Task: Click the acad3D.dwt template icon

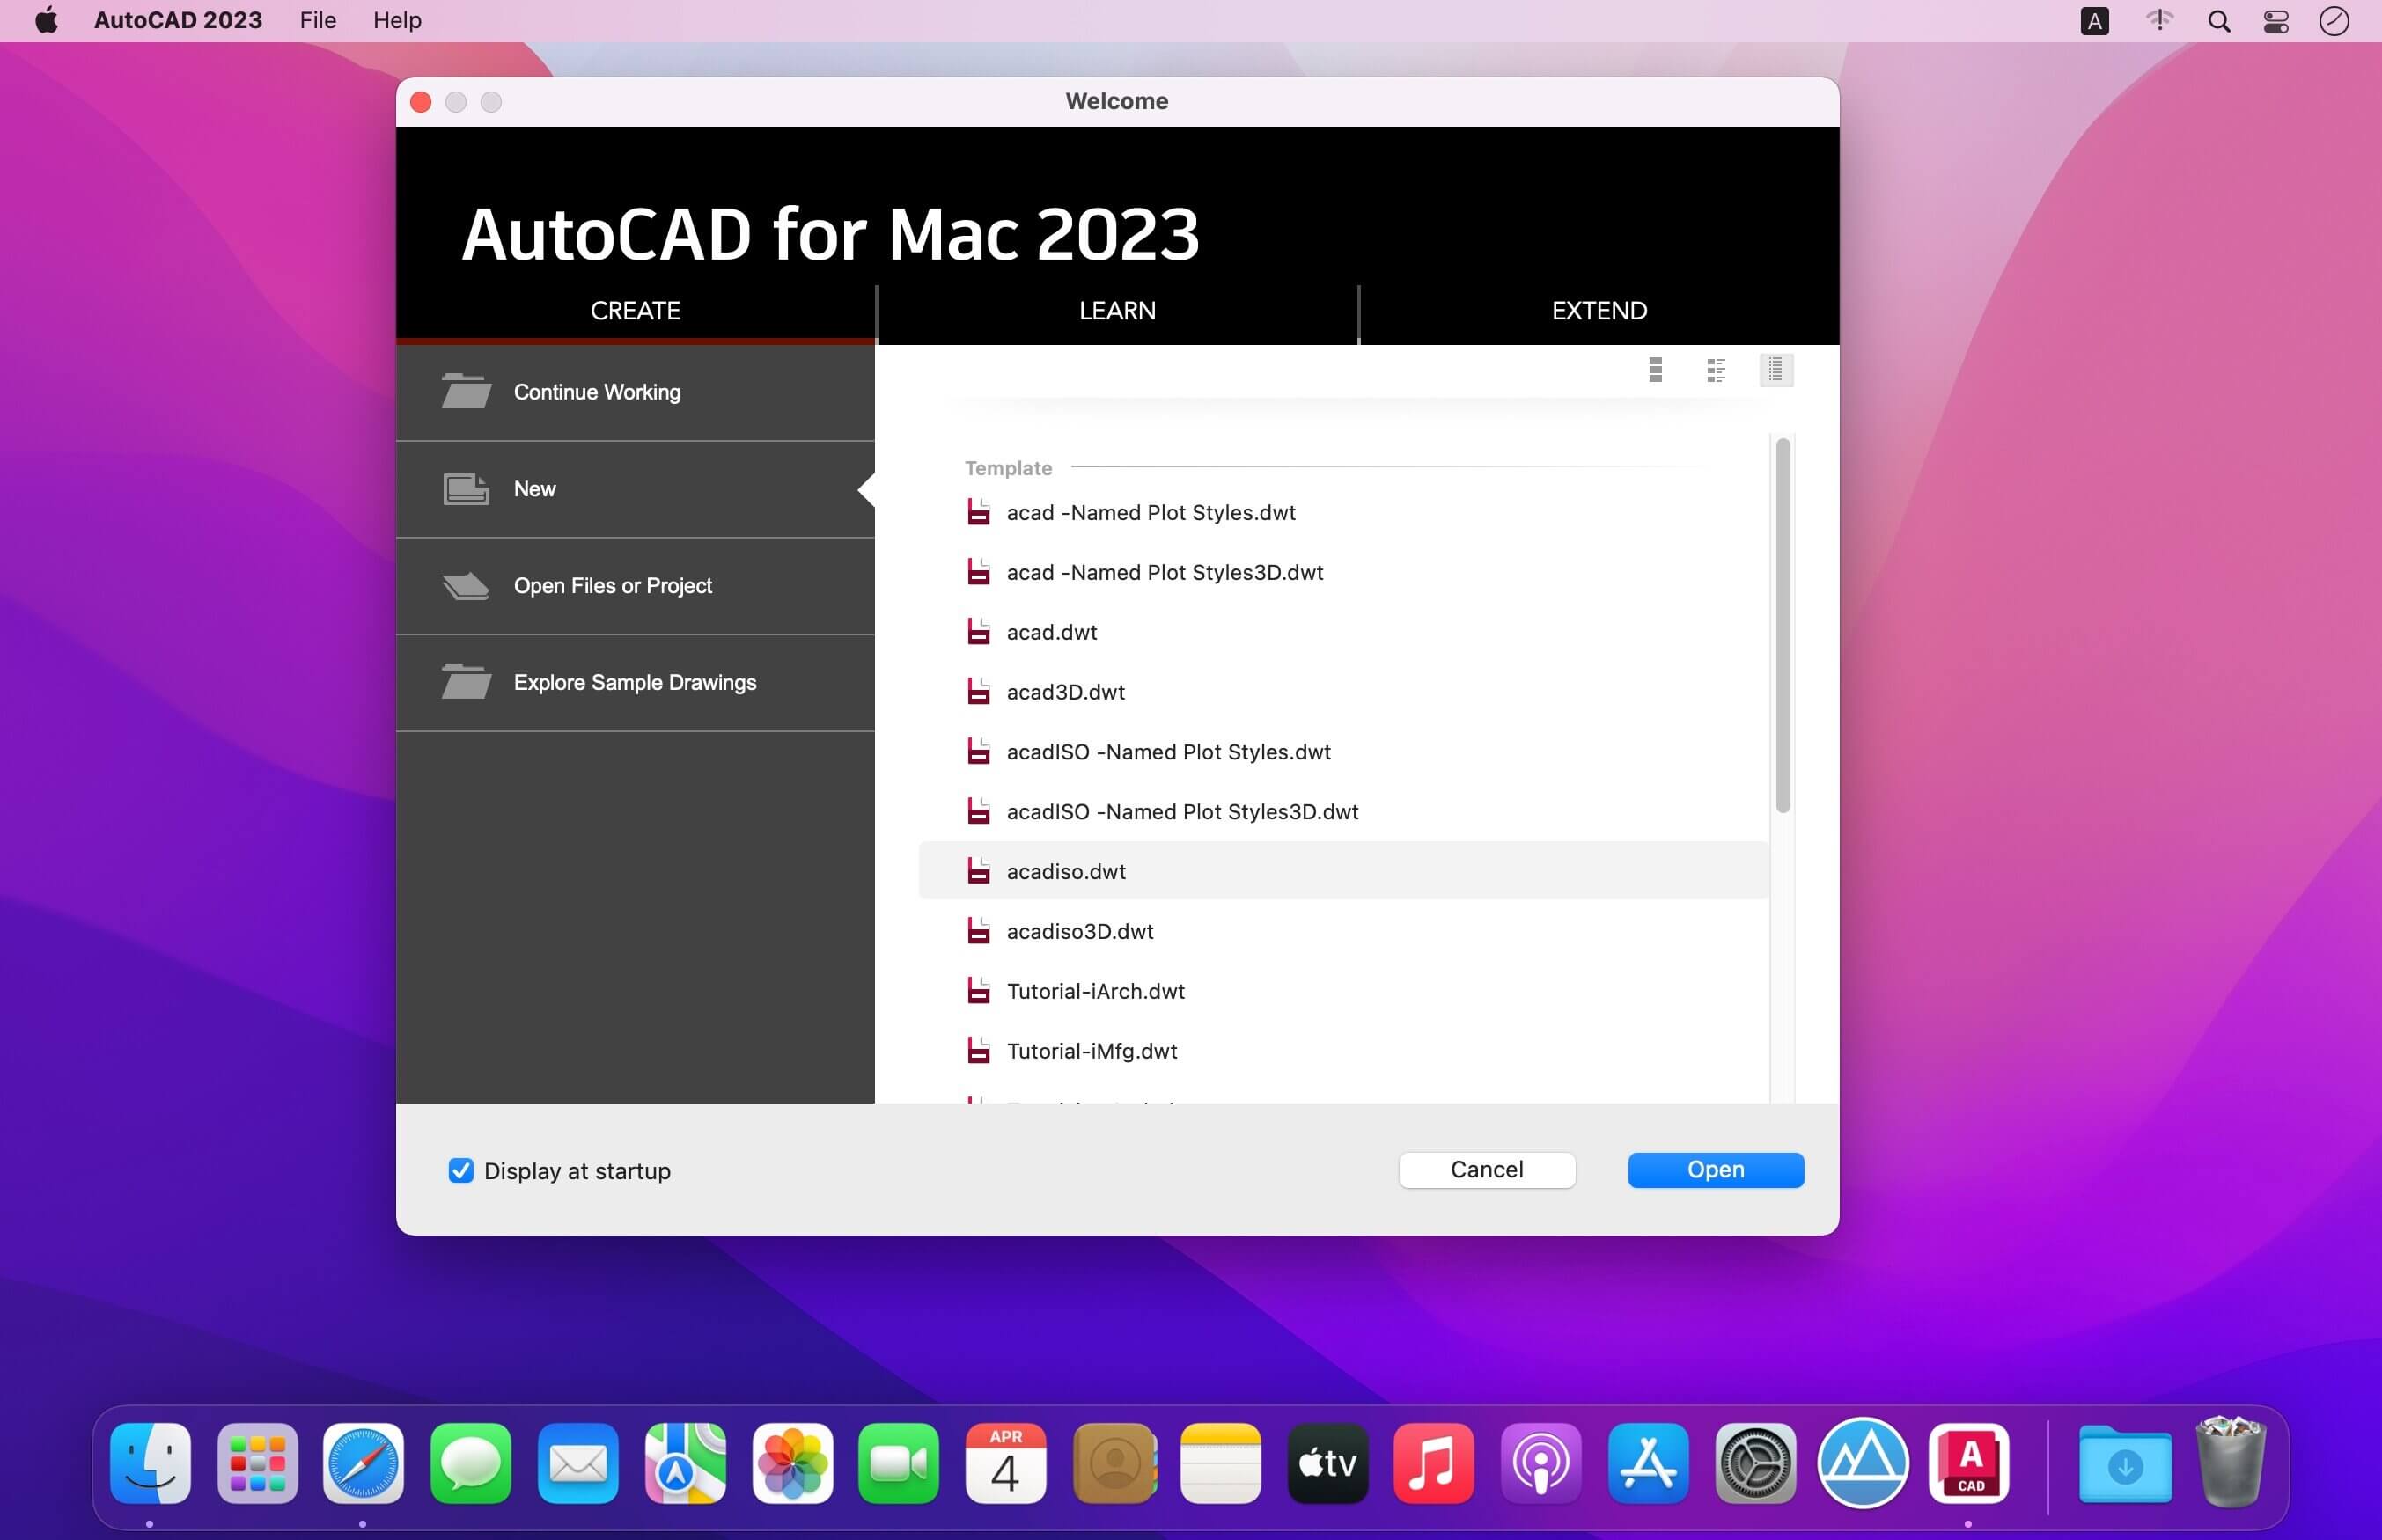Action: [x=977, y=689]
